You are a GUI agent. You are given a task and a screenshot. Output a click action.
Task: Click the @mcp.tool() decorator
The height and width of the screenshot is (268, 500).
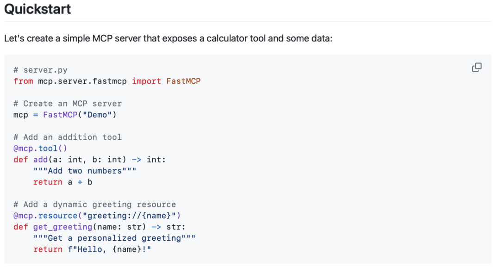[x=40, y=148]
